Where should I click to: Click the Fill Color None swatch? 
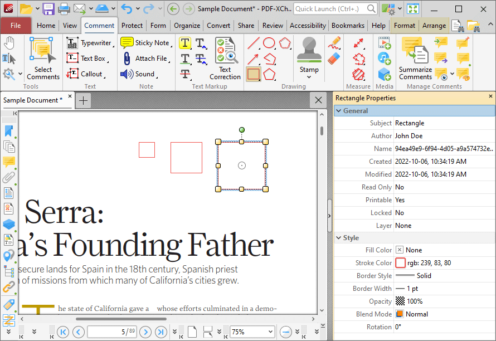400,250
